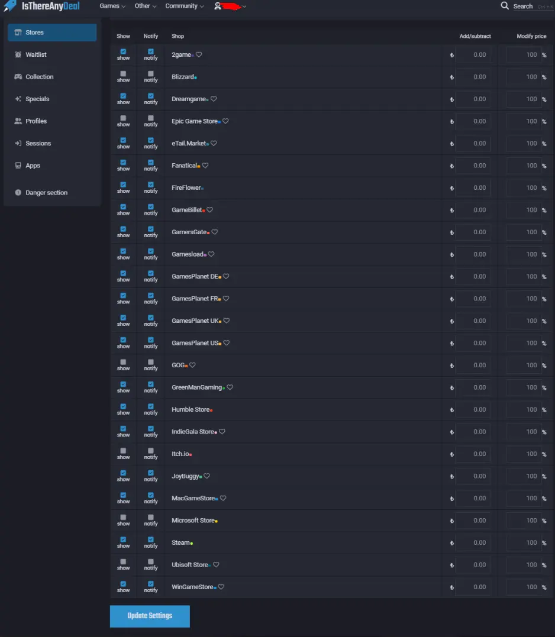Click the heart icon beside GamesPlanet DE
Image resolution: width=555 pixels, height=637 pixels.
[226, 276]
